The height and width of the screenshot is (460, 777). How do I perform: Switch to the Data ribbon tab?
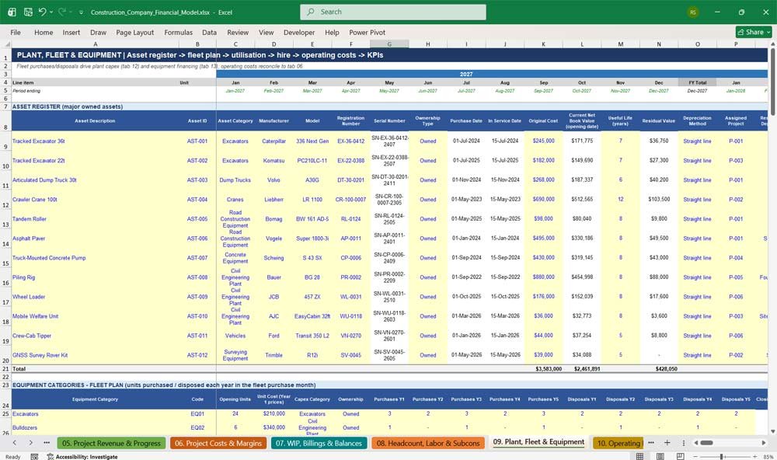[x=209, y=32]
